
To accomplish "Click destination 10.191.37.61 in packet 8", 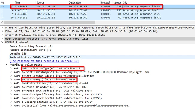I will [x=78, y=10].
